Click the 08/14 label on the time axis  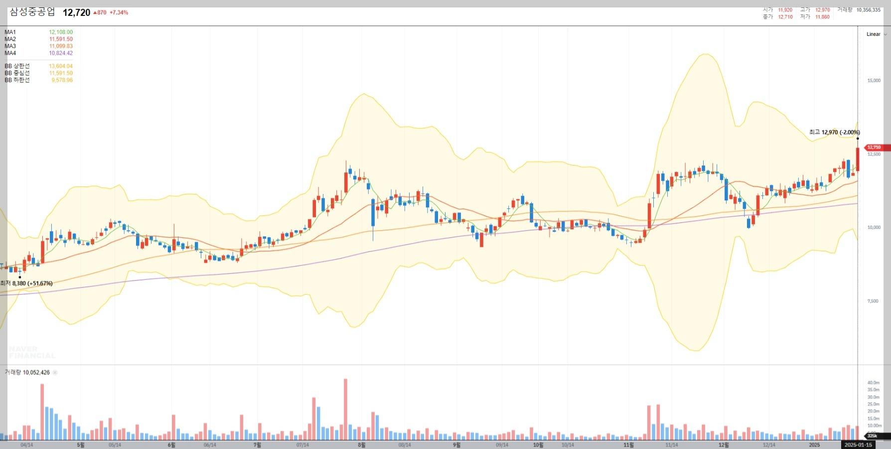point(405,445)
